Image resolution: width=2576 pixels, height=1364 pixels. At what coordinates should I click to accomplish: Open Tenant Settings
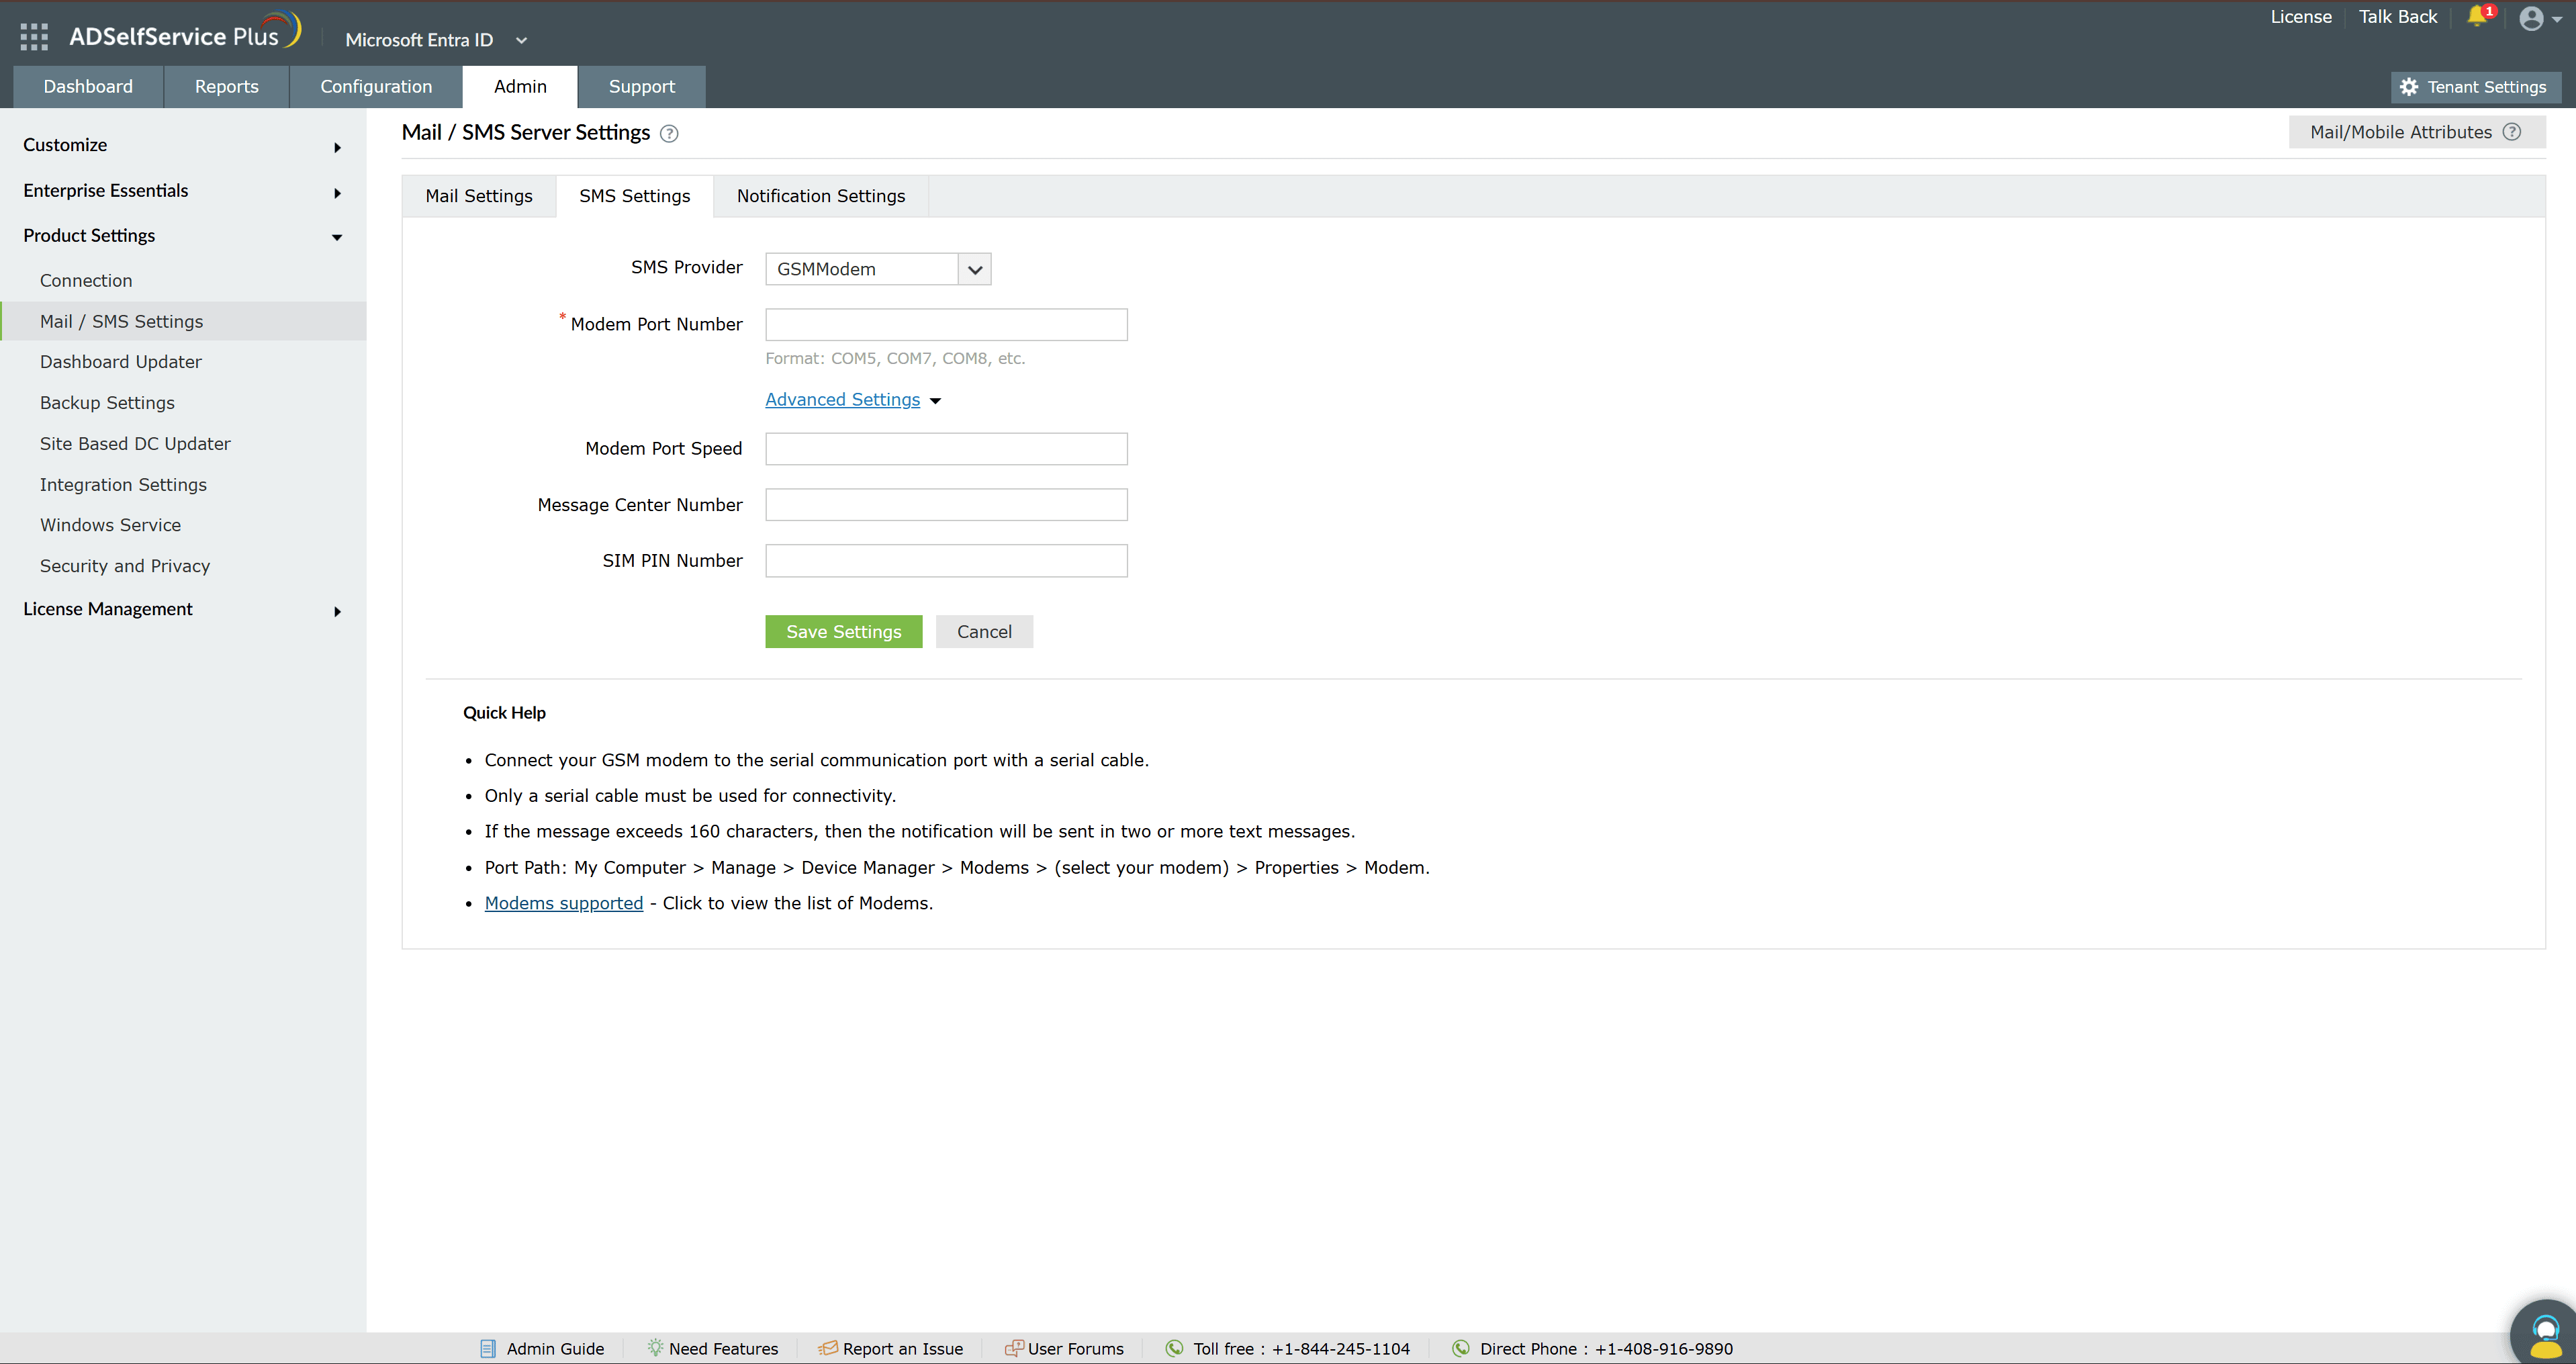click(x=2476, y=87)
